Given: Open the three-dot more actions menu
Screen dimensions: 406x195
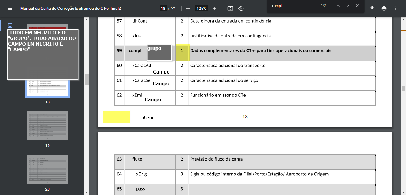Looking at the screenshot, I should 396,8.
